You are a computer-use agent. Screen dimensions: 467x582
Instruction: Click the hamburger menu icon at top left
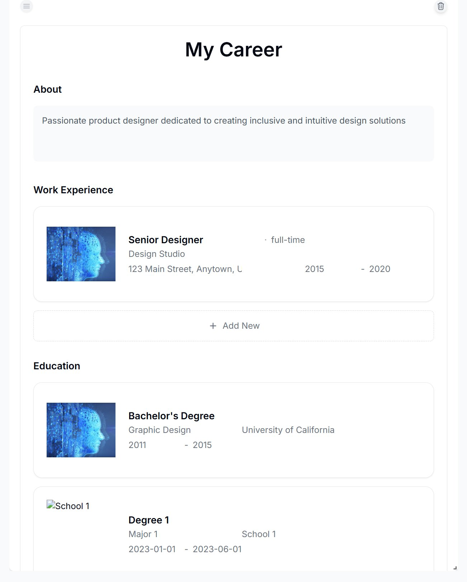pyautogui.click(x=27, y=6)
